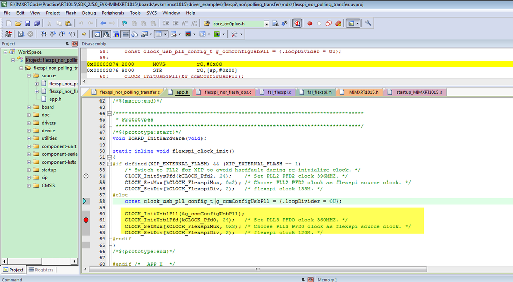Switch to fsl_flexspi.c tab
The width and height of the screenshot is (513, 282).
(x=276, y=92)
